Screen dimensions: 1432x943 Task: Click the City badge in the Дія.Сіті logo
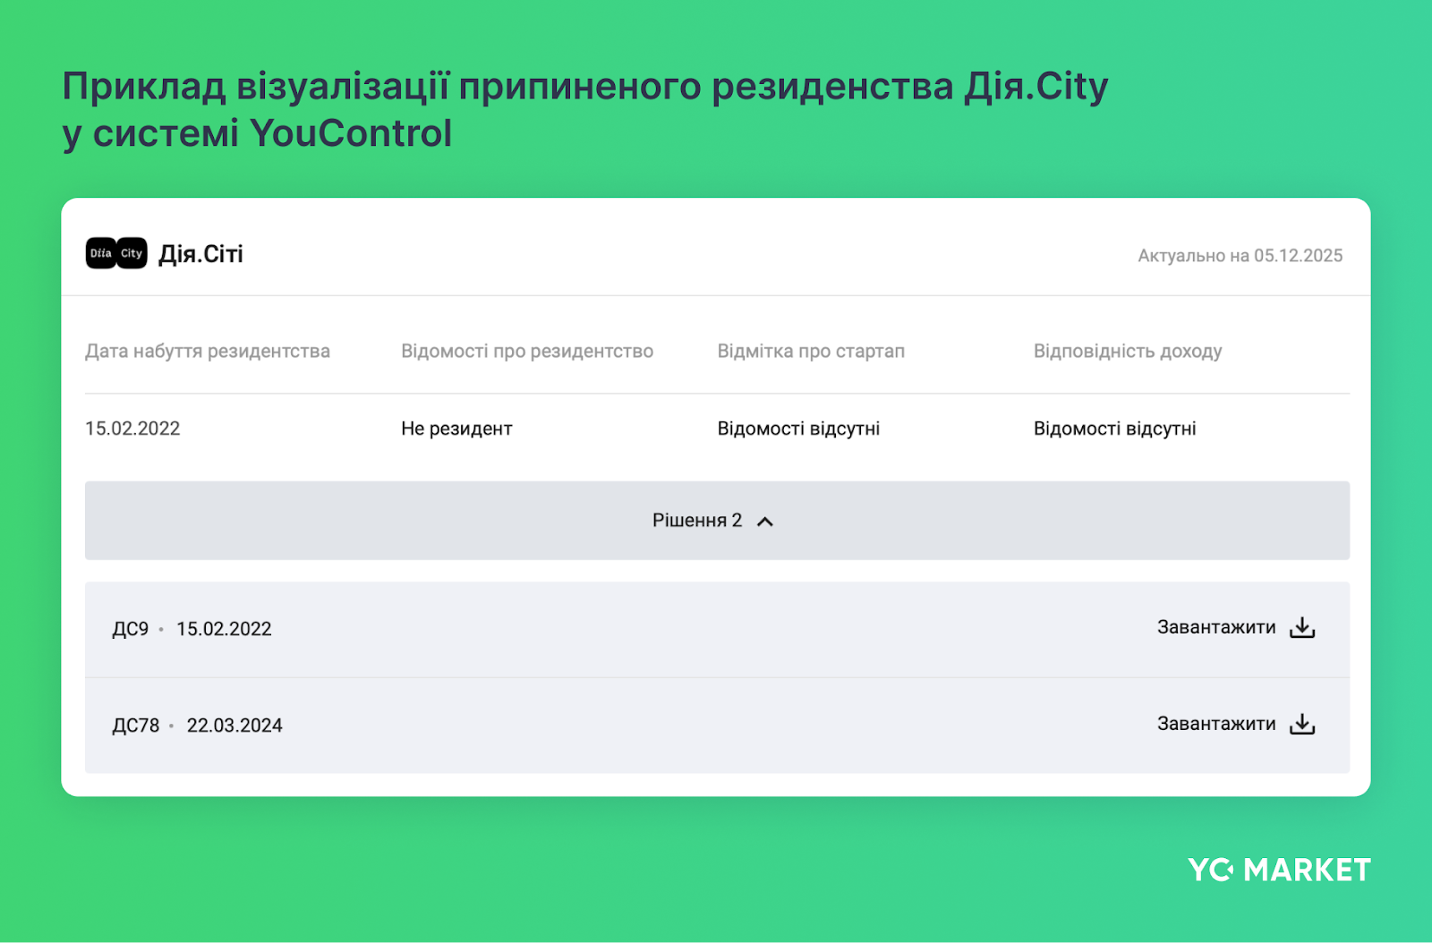[x=131, y=253]
